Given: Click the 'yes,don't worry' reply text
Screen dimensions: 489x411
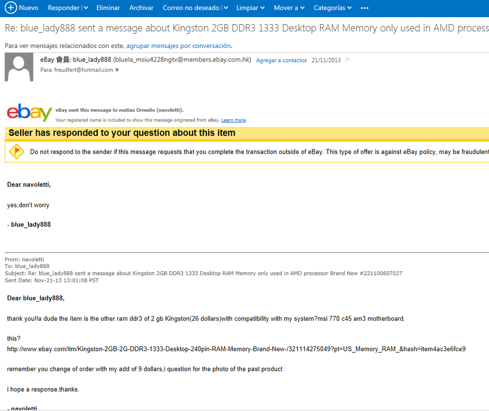Looking at the screenshot, I should (x=28, y=205).
